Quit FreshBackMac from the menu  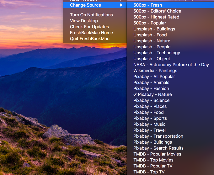click(89, 39)
